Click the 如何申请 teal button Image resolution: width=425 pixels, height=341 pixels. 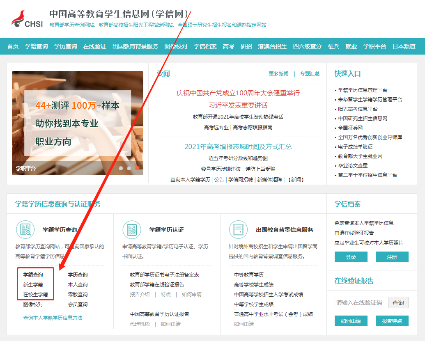(351, 321)
